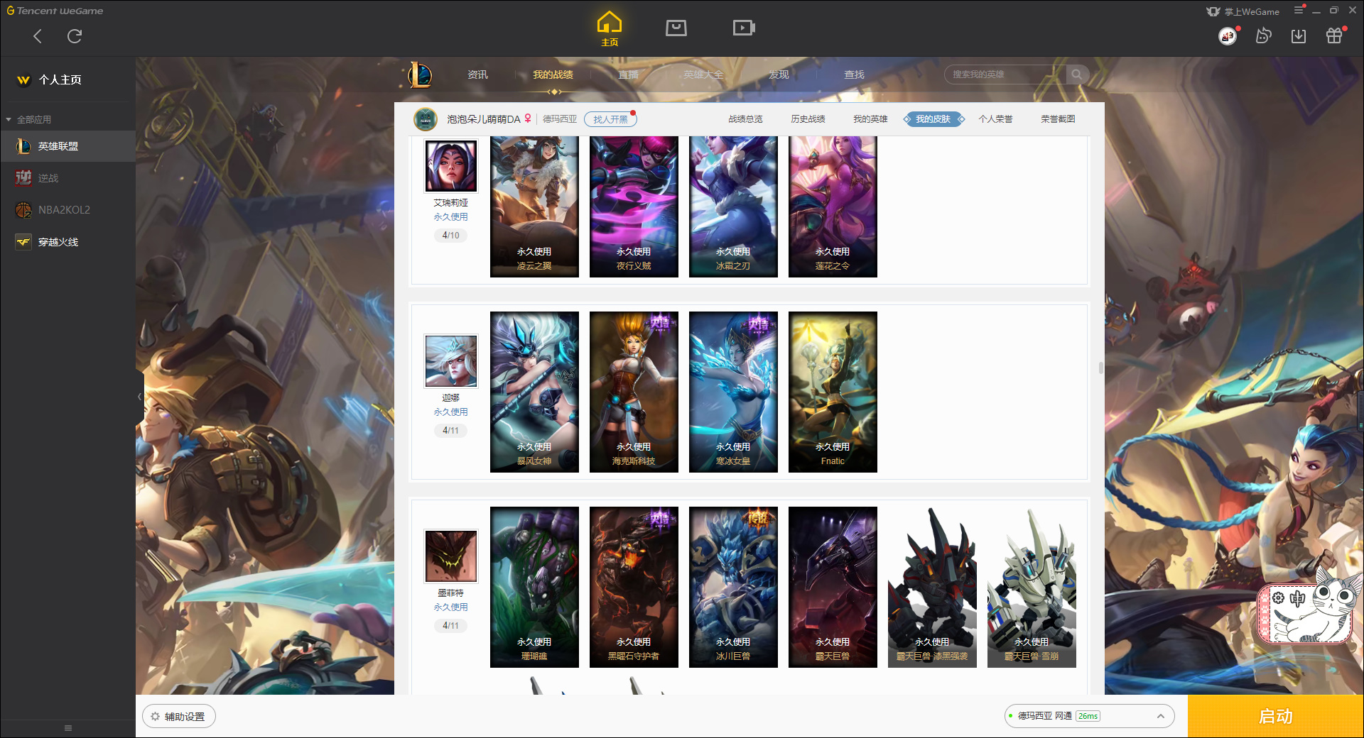
Task: Click the 迦娜 champion portrait
Action: (x=450, y=360)
